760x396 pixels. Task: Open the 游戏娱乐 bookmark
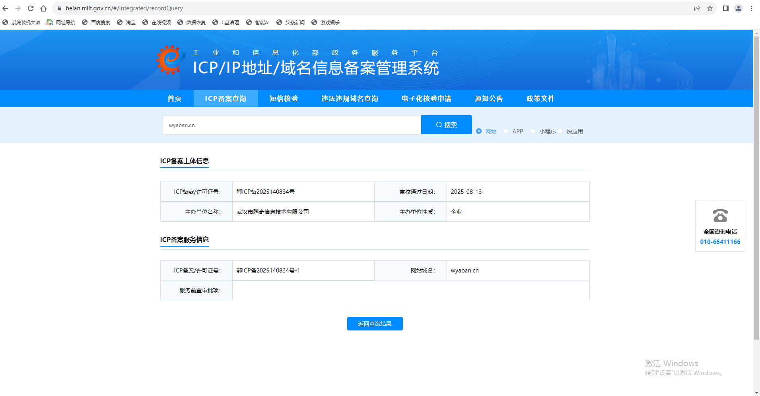coord(325,23)
